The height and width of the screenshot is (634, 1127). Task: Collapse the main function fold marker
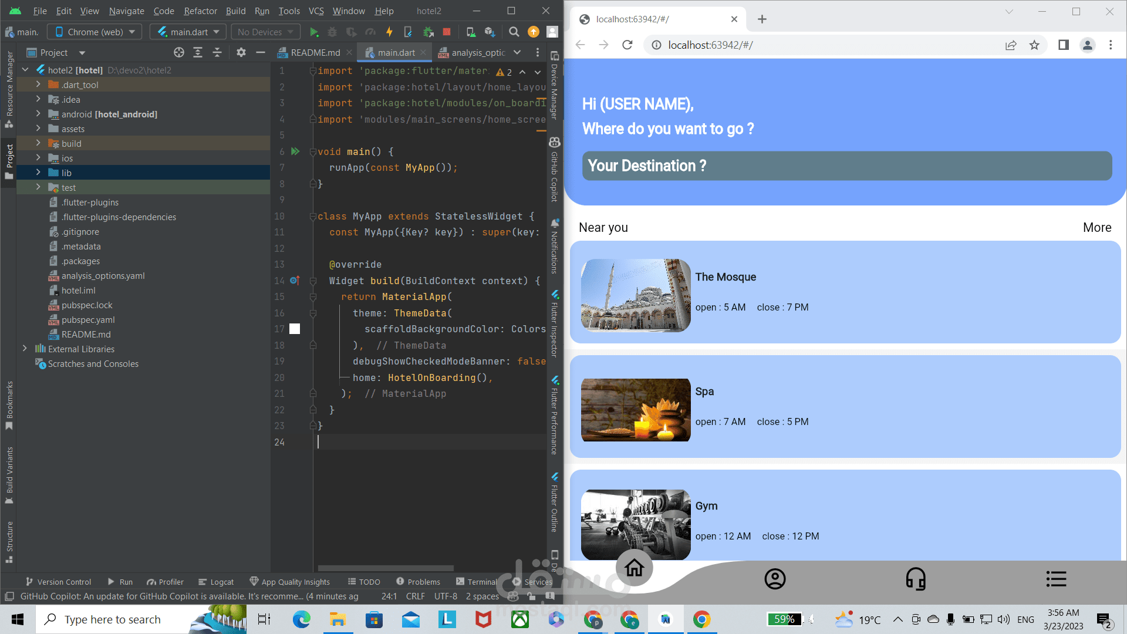pos(313,151)
